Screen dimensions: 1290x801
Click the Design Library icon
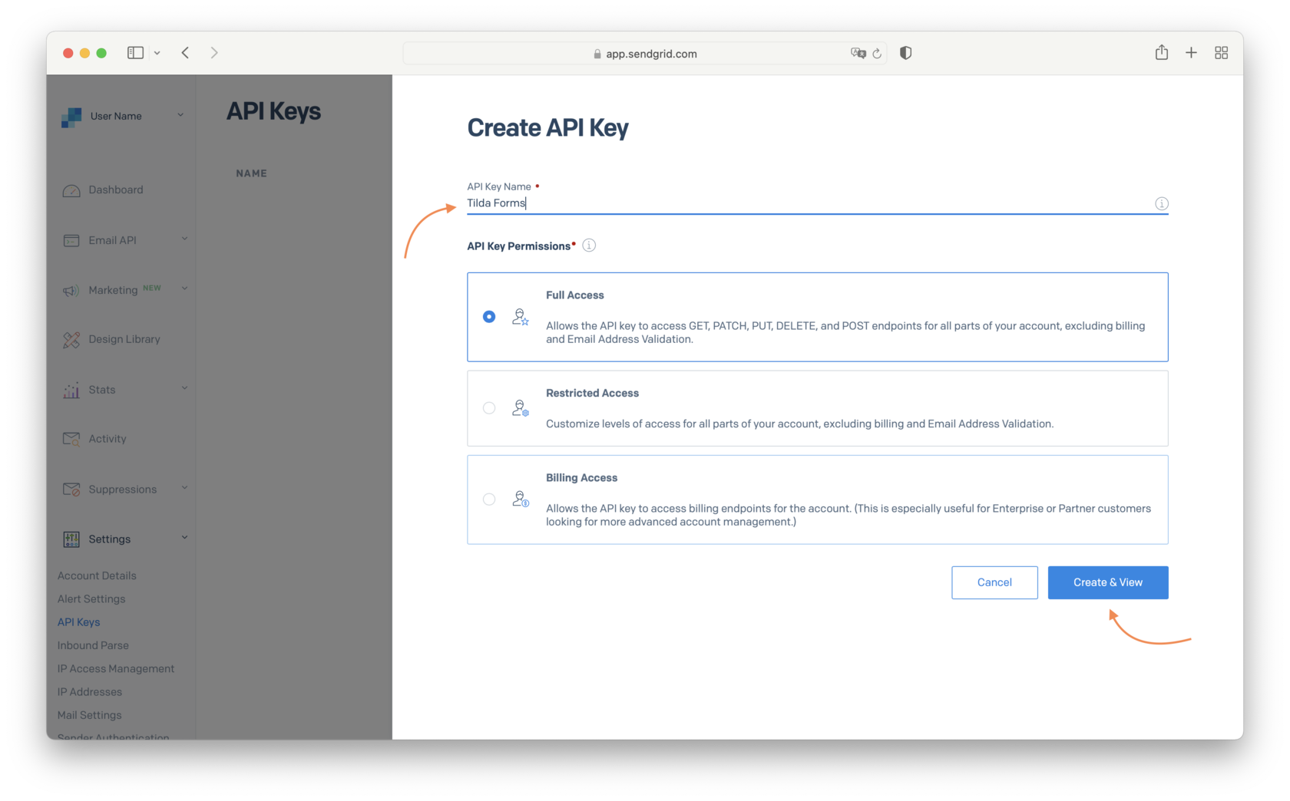pyautogui.click(x=71, y=339)
